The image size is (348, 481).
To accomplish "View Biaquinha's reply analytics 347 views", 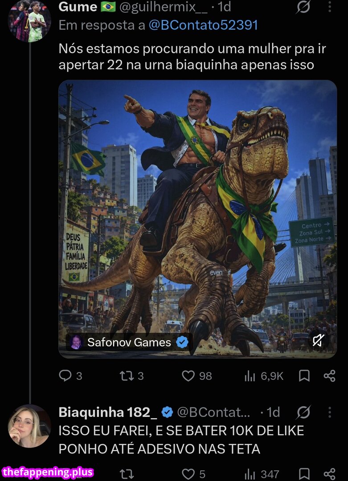I will click(x=262, y=474).
